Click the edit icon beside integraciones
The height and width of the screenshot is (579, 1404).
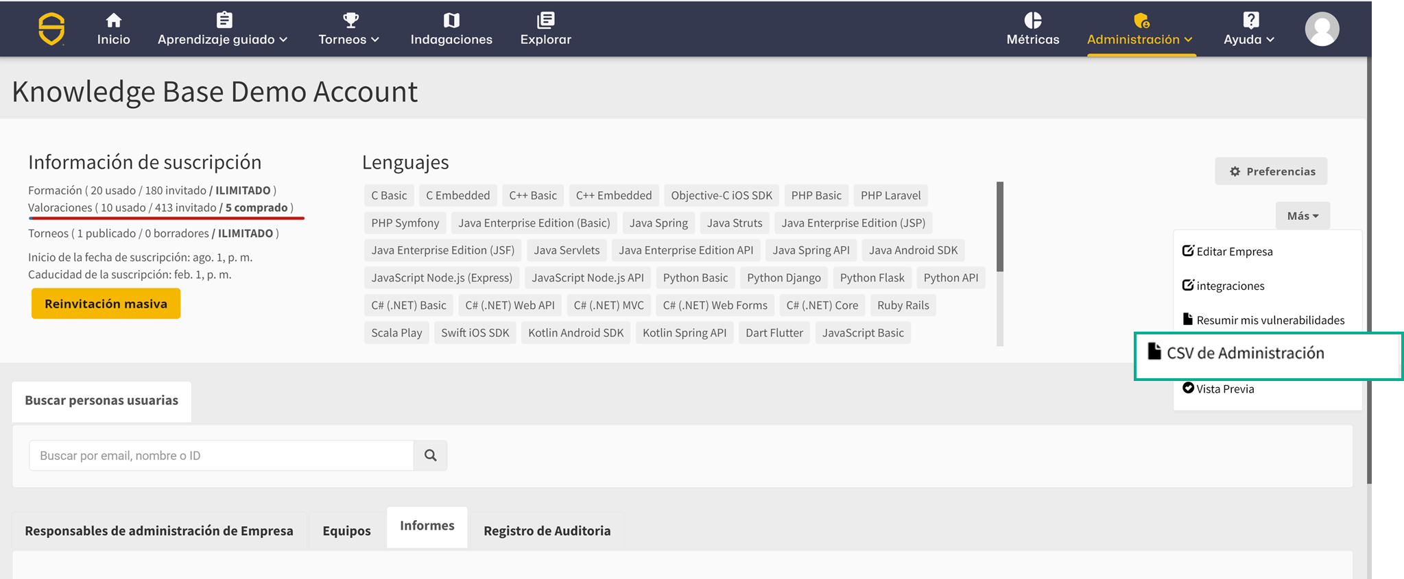click(x=1188, y=285)
